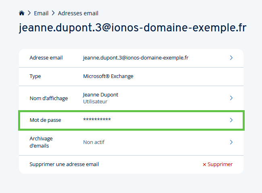This screenshot has height=193, width=262.
Task: Open the Archivage d'emails arrow
Action: pos(231,142)
